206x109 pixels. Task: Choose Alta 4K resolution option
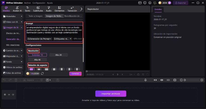click(x=37, y=60)
